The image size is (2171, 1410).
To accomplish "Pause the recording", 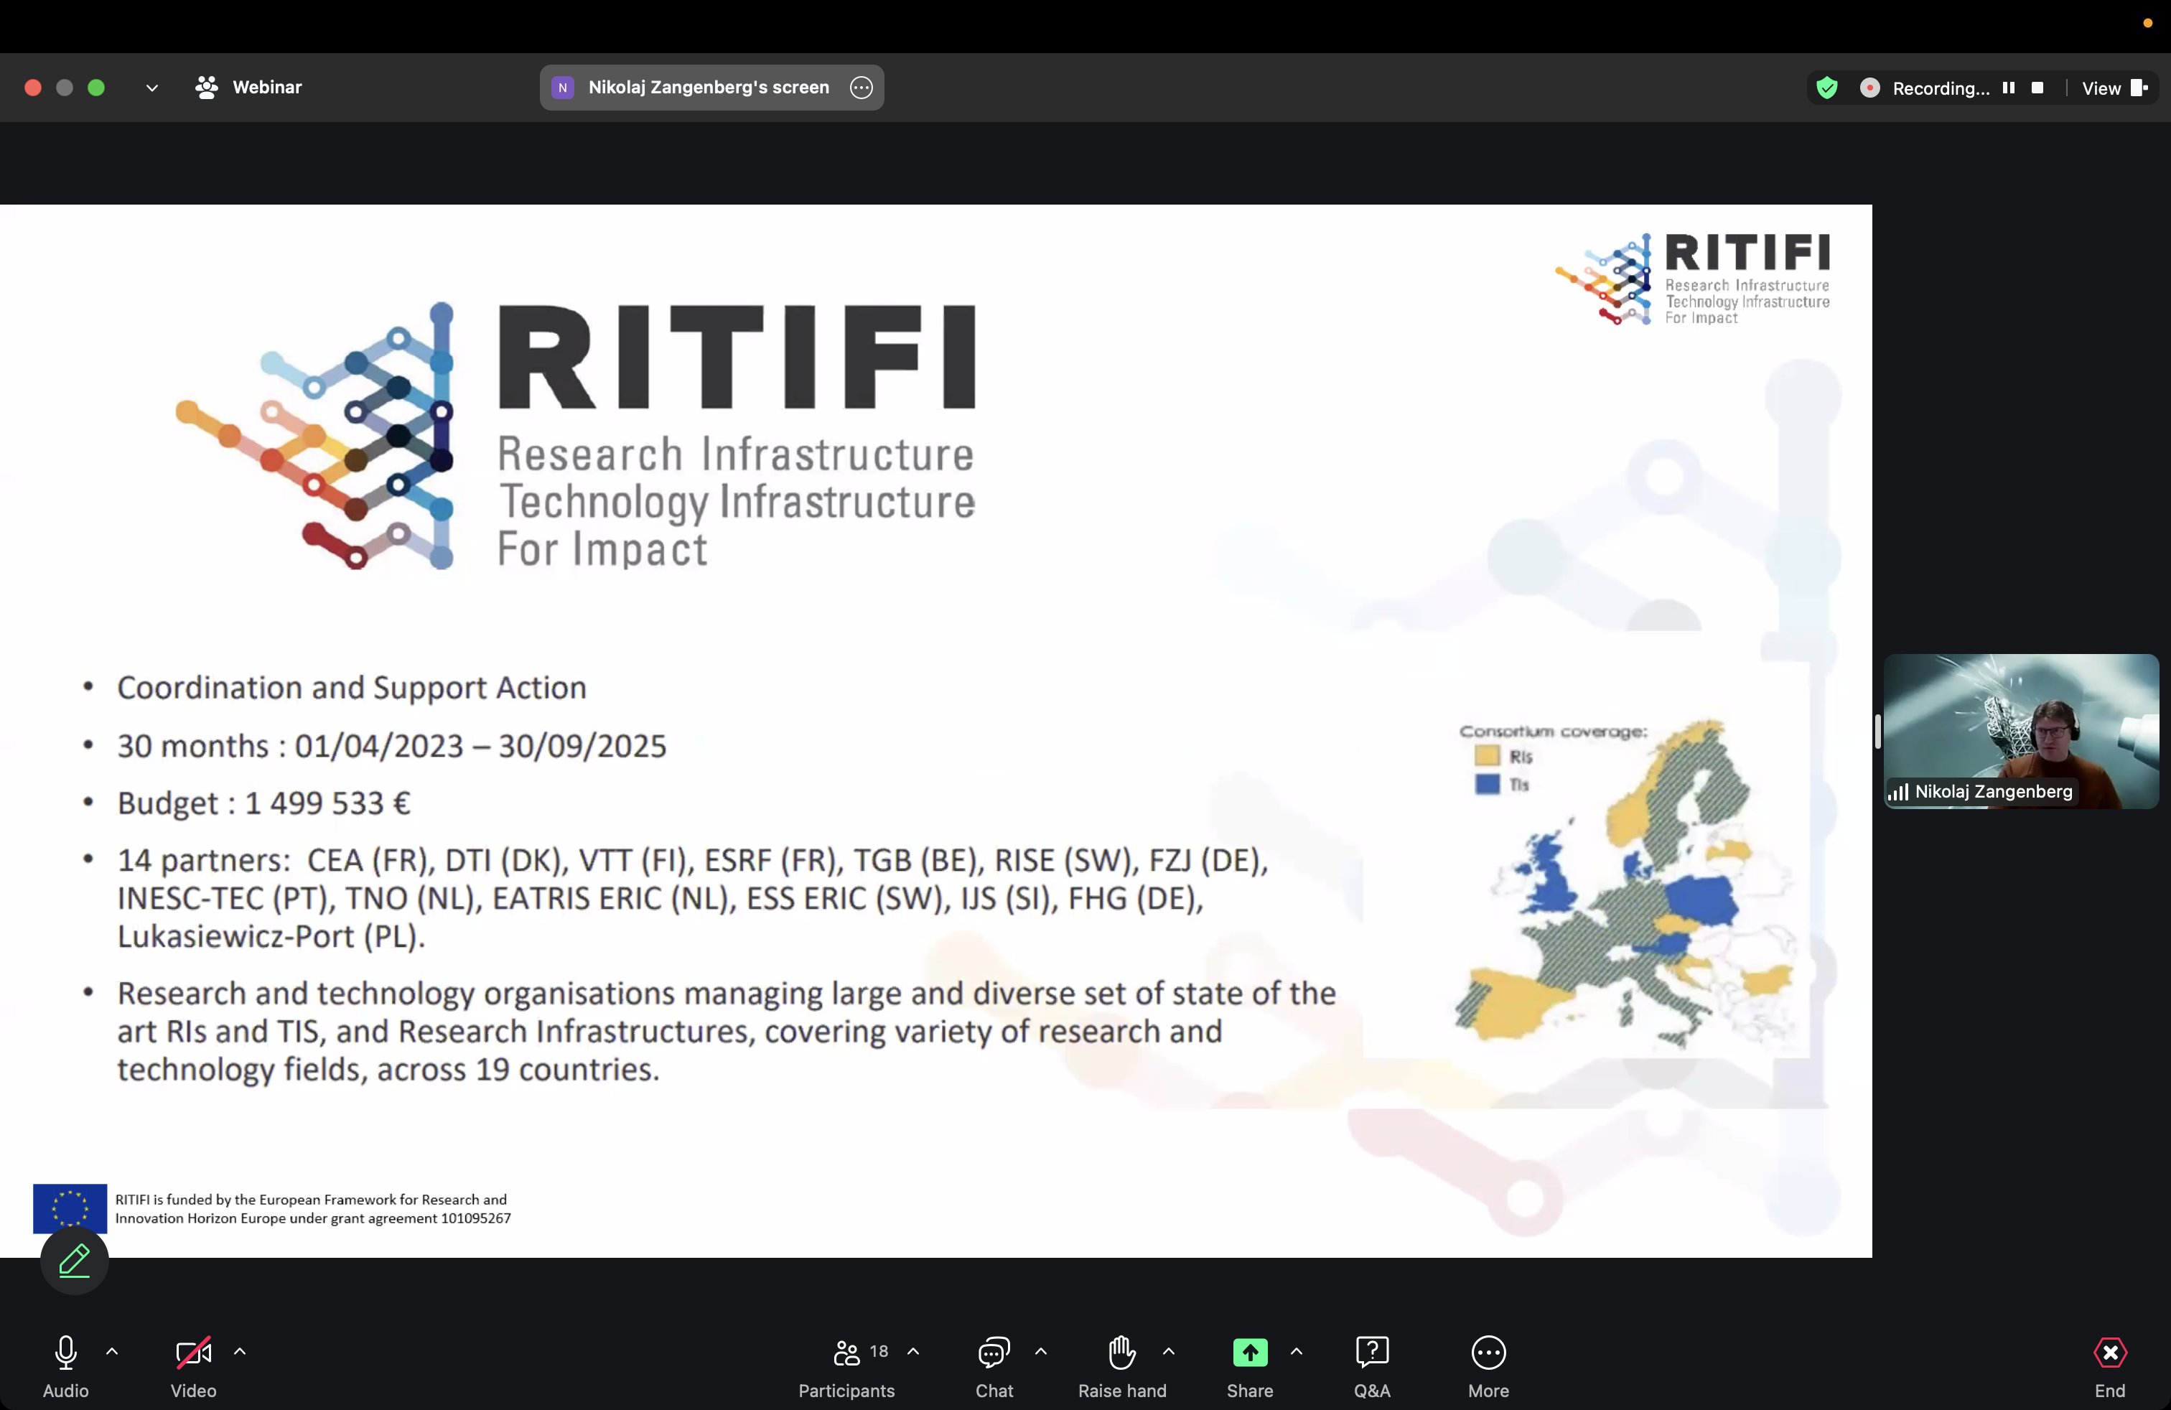I will click(2009, 88).
